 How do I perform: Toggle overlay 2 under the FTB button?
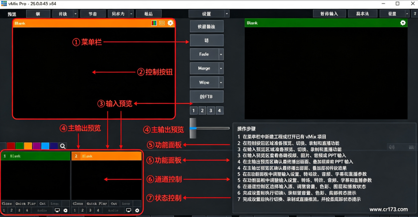tap(202, 110)
